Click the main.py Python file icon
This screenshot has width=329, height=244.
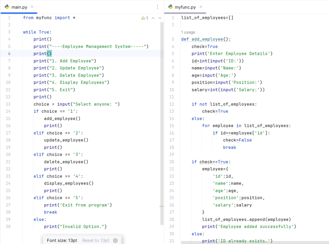point(7,7)
